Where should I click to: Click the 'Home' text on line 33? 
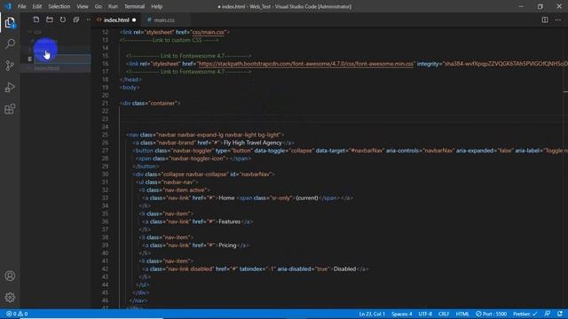(226, 198)
